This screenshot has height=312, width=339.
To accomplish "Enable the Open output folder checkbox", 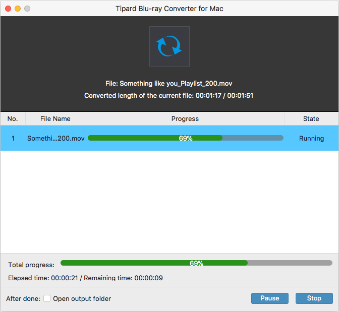I will tap(47, 298).
